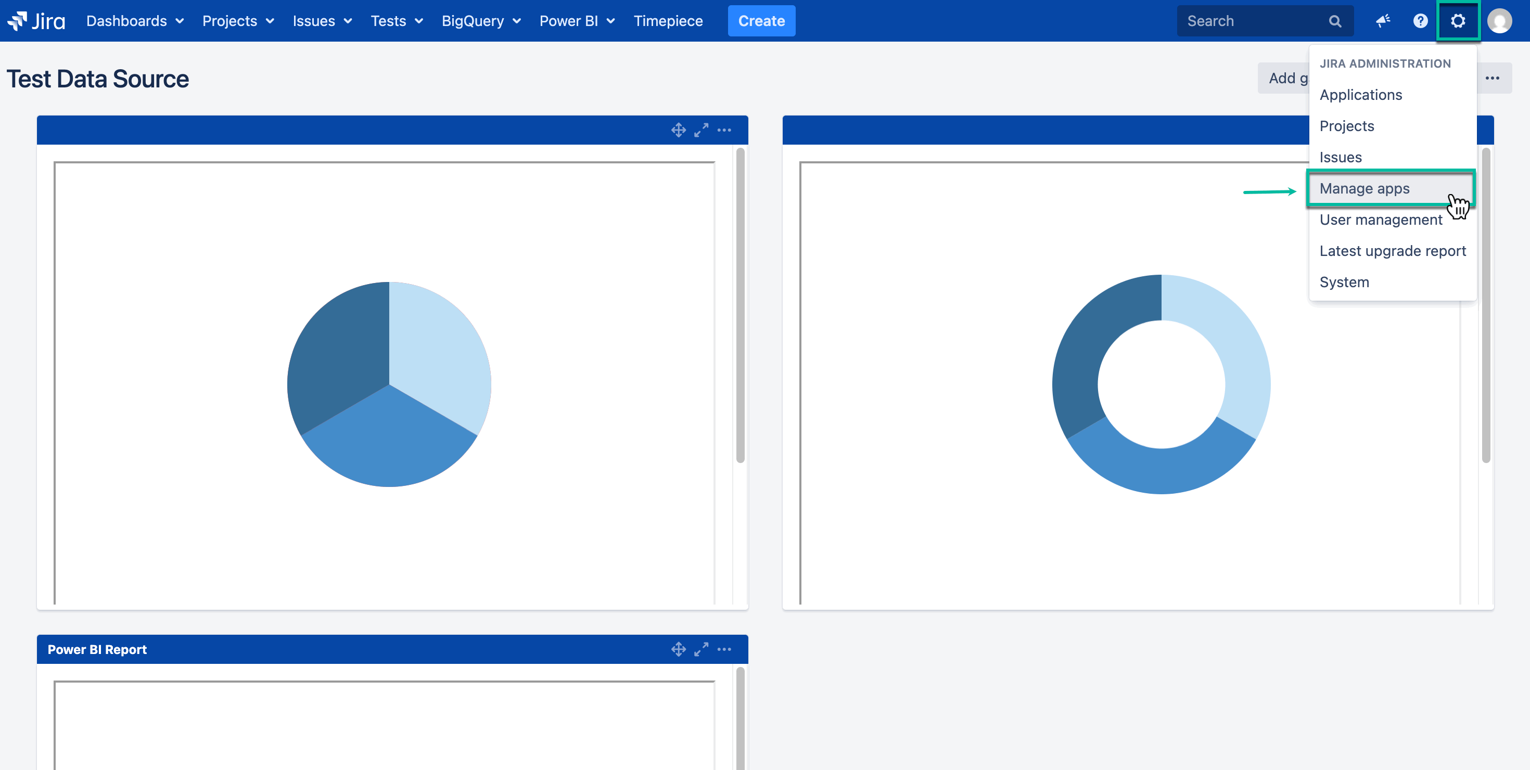
Task: Click the Create button
Action: click(x=761, y=21)
